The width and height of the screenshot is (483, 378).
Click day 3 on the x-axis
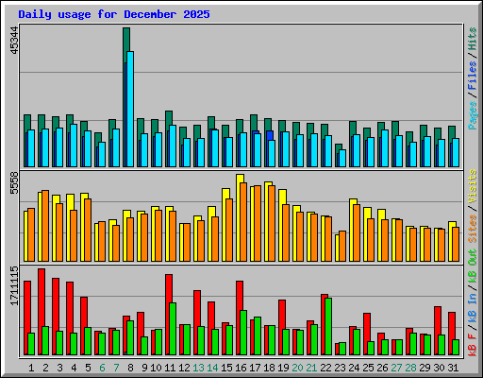coord(59,368)
